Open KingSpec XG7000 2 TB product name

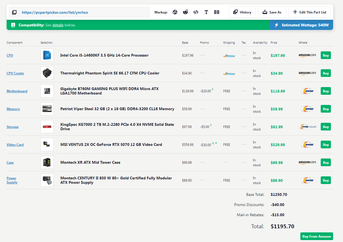(117, 127)
